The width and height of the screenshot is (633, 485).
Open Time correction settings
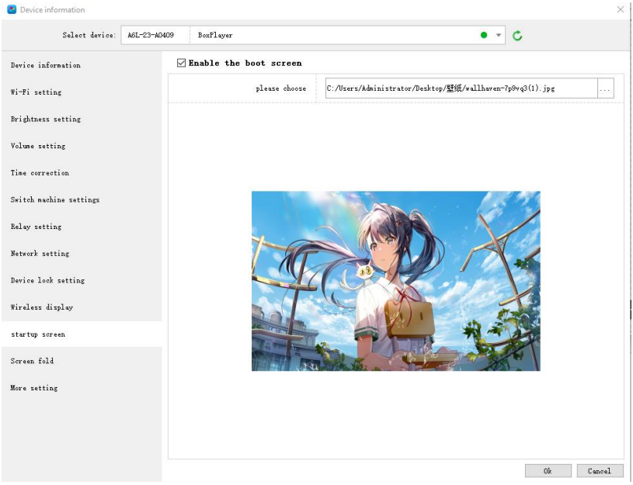coord(82,173)
